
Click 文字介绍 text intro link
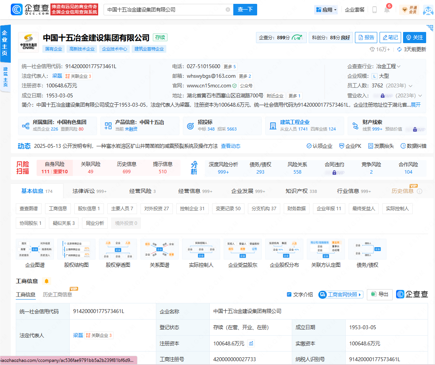coord(299,295)
